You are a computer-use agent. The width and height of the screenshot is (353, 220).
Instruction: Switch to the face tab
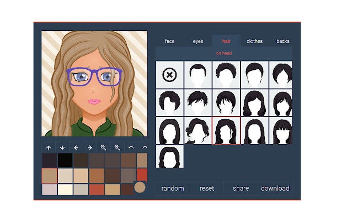click(170, 41)
